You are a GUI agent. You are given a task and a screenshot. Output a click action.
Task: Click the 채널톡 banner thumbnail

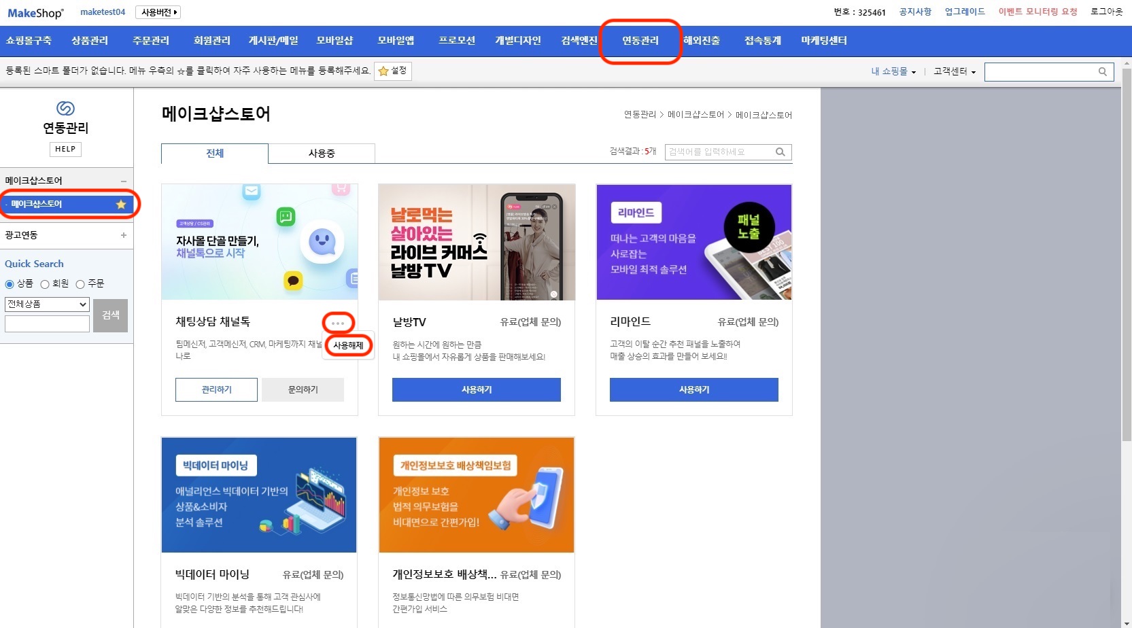click(x=260, y=242)
